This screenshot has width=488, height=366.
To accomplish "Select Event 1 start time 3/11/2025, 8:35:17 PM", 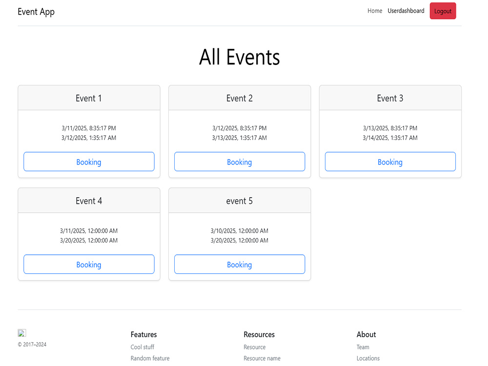I will (x=89, y=128).
